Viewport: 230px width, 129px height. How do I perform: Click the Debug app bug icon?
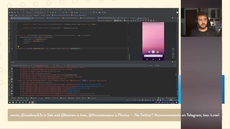point(56,13)
